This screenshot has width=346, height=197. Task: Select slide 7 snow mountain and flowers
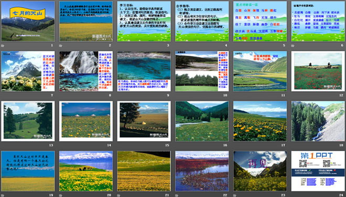(x=28, y=71)
